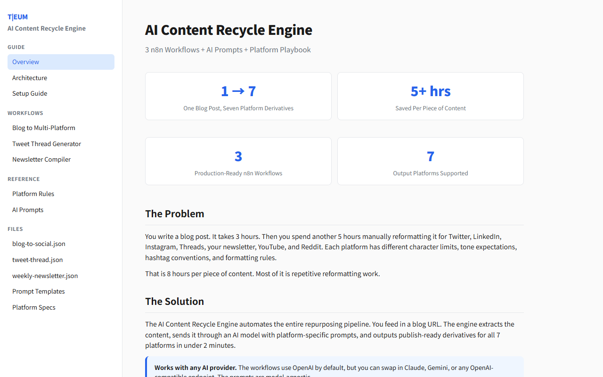
Task: Open the Overview page
Action: coord(25,62)
